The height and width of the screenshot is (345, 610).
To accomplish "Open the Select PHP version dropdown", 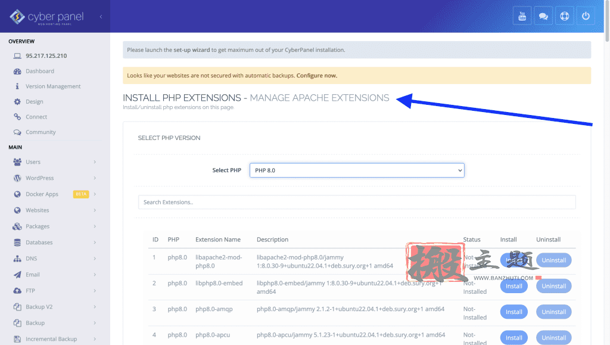I will pos(357,170).
